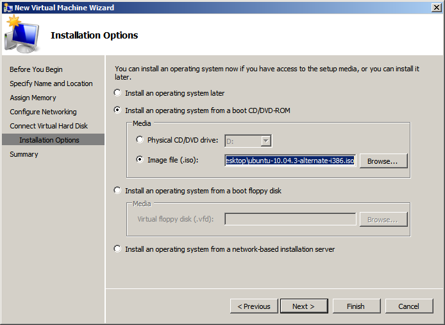
Task: Go to the Summary step
Action: (24, 154)
